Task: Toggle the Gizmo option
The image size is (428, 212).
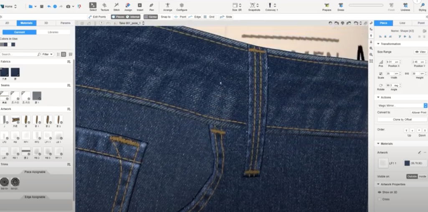Action: point(150,17)
